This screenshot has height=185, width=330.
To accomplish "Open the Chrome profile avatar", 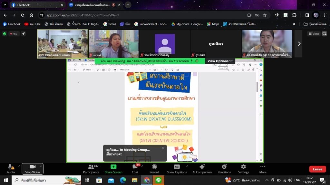I will pos(316,15).
